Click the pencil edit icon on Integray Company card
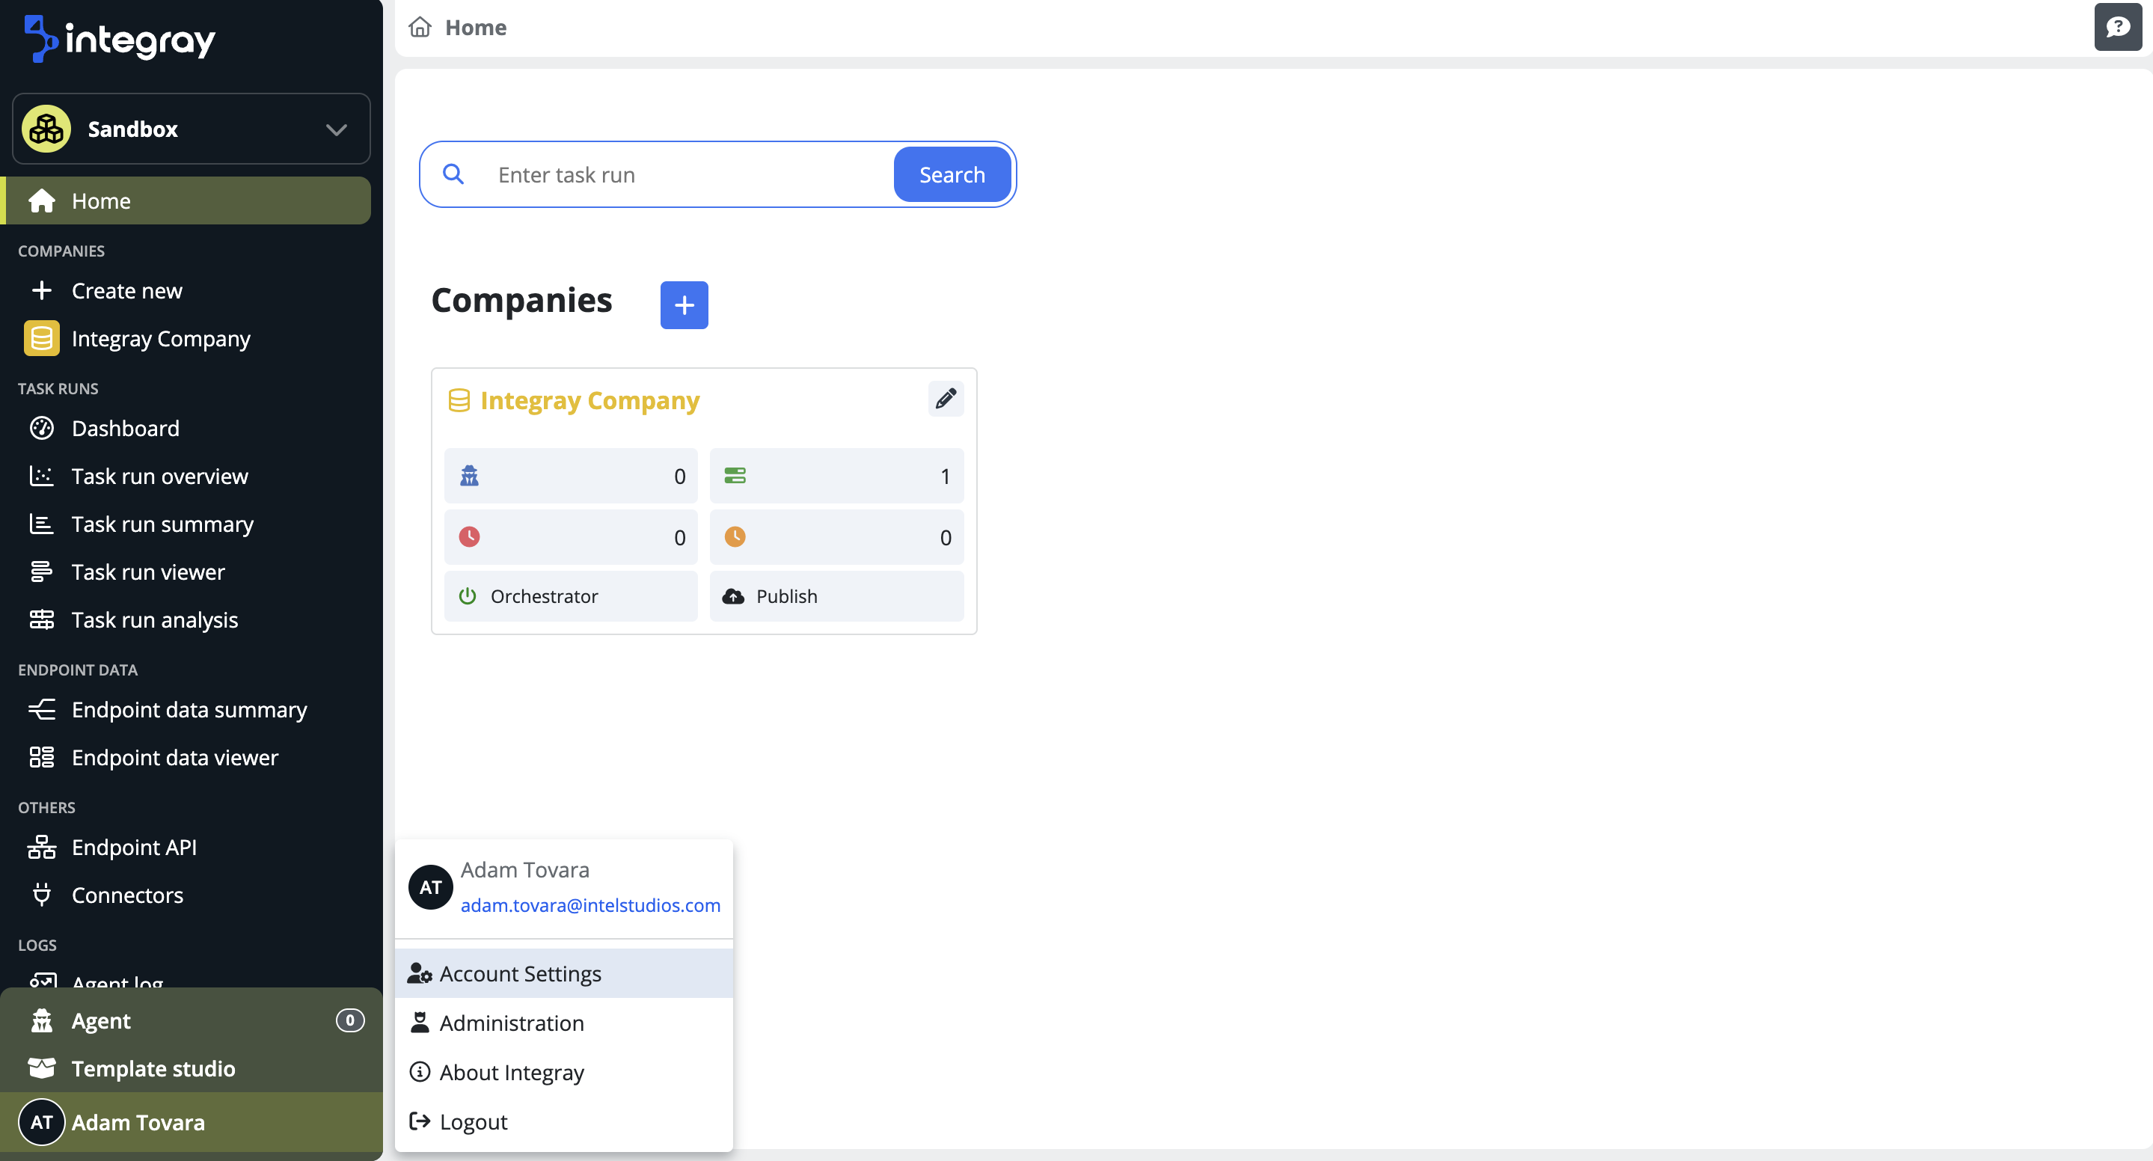The image size is (2153, 1161). 946,399
